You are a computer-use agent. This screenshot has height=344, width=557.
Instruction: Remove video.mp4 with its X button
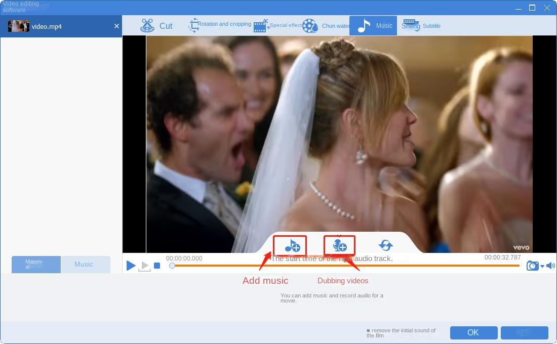coord(116,26)
